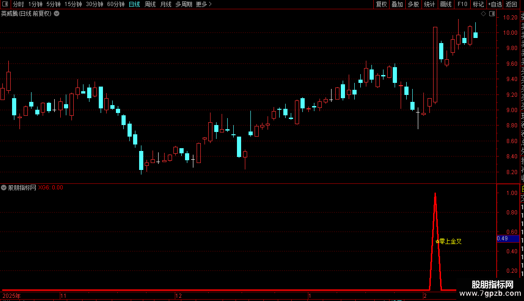The image size is (524, 301).
Task: Click the 11 month marker on the time axis
Action: (63, 295)
